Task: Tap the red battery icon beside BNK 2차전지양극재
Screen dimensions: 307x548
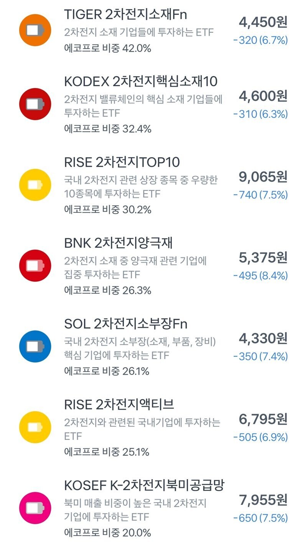Action: [35, 266]
